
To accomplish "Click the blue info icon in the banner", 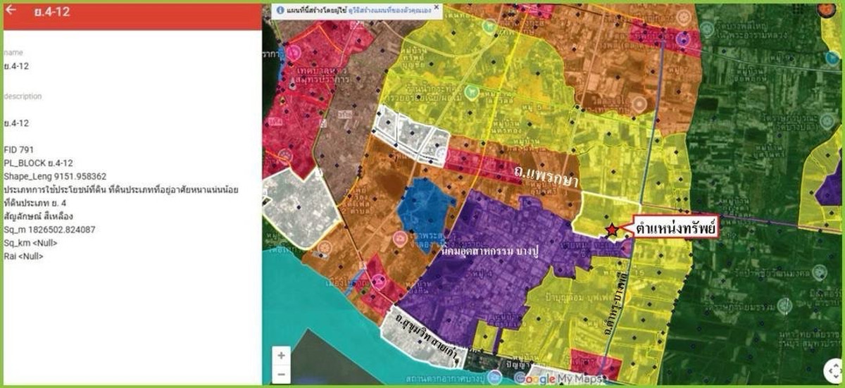I will (x=280, y=11).
